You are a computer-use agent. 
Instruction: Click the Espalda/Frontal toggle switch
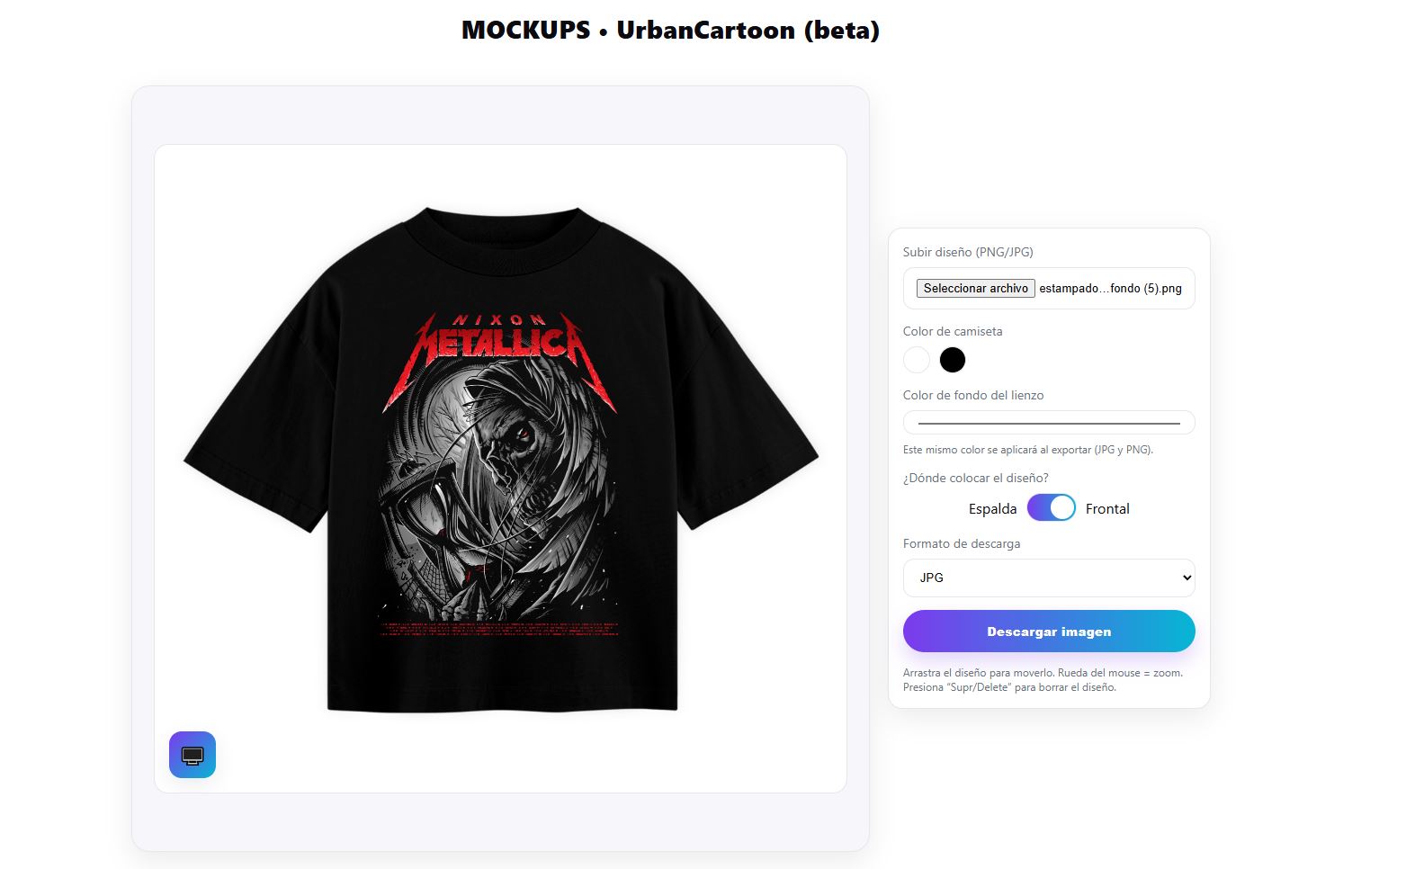pos(1051,507)
